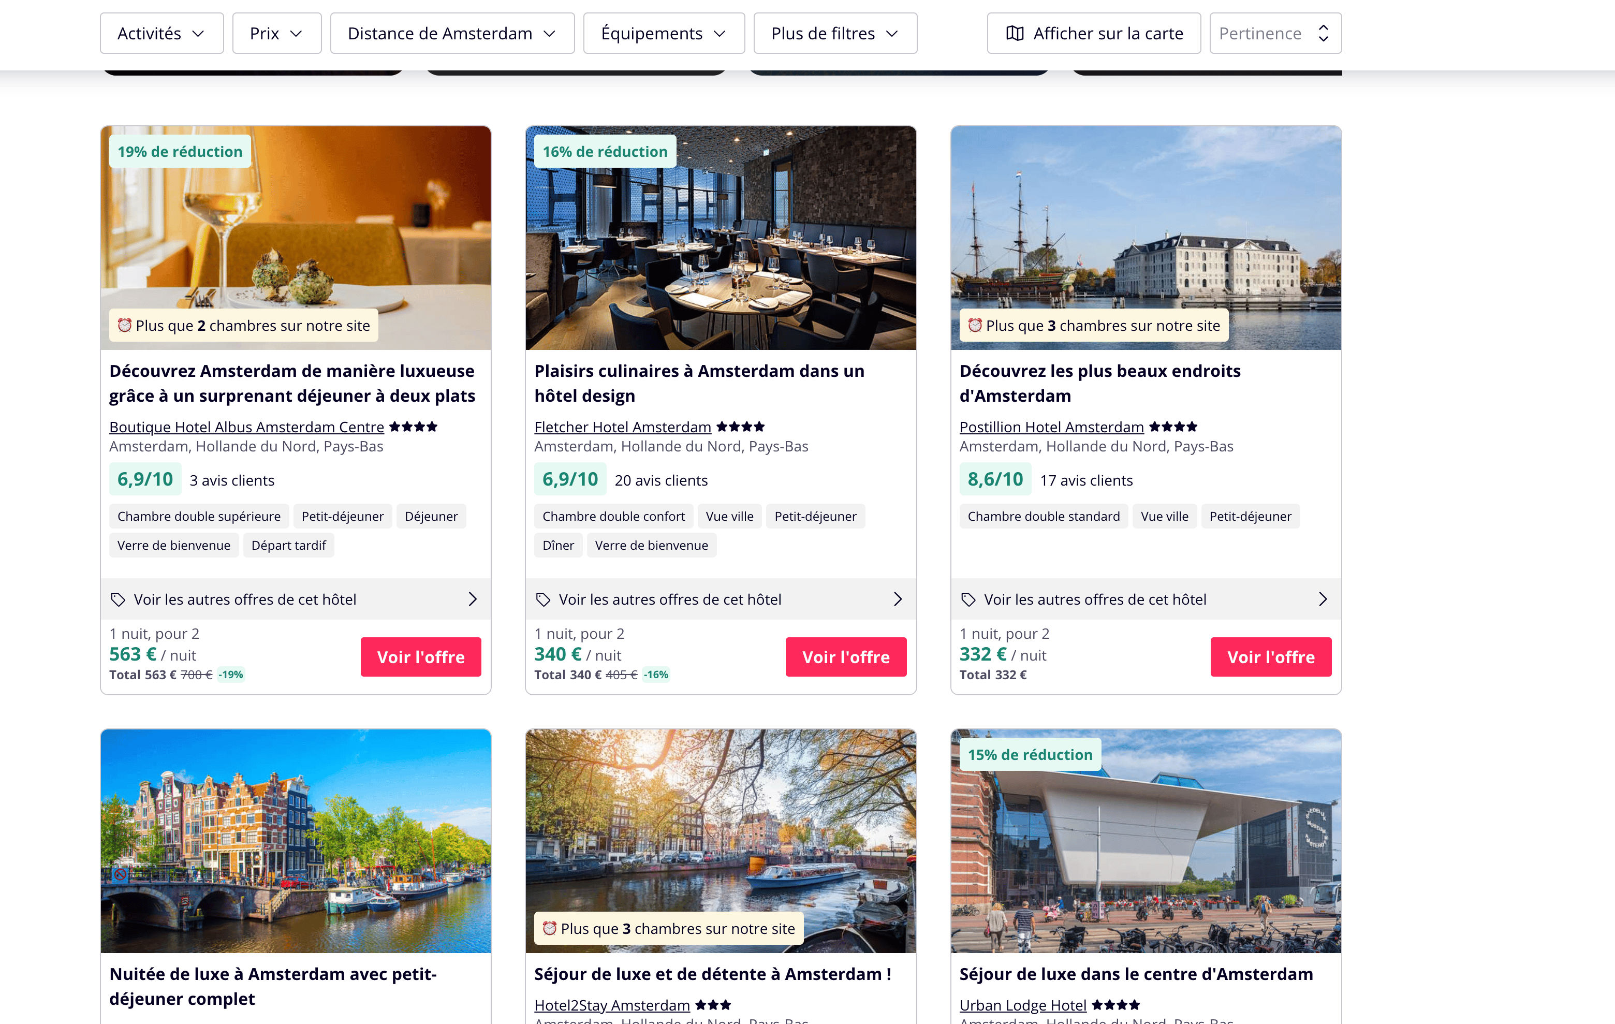The image size is (1615, 1024).
Task: Open the Plus de filtres menu
Action: coord(835,34)
